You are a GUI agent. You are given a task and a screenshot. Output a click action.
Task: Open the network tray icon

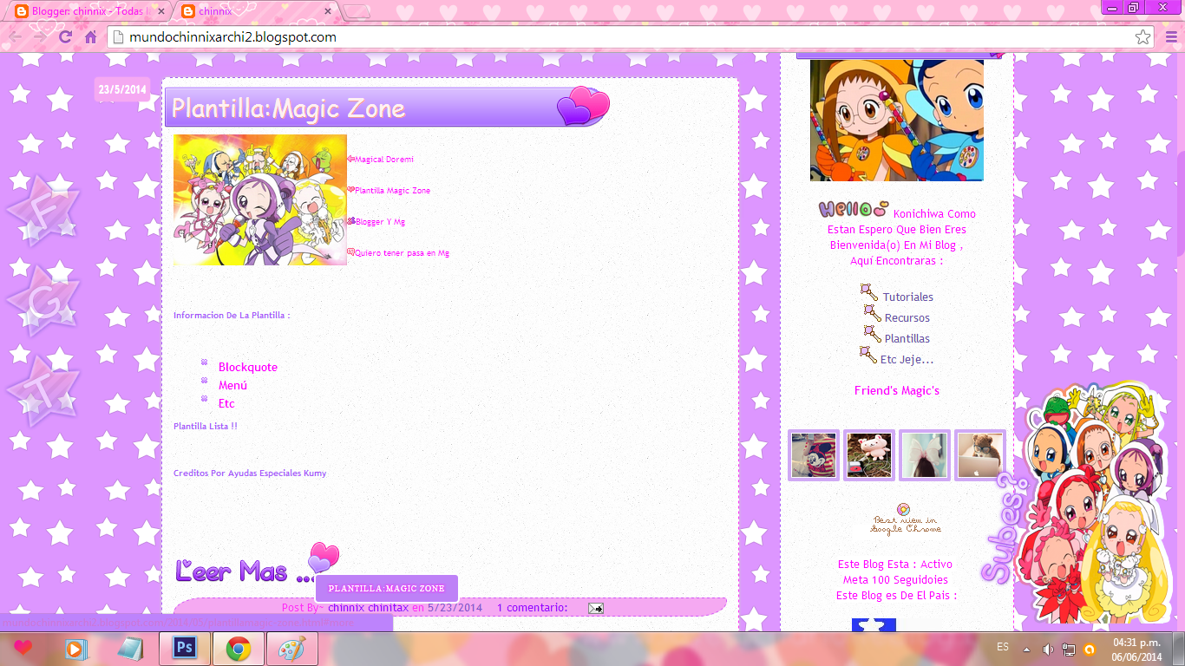(x=1069, y=649)
